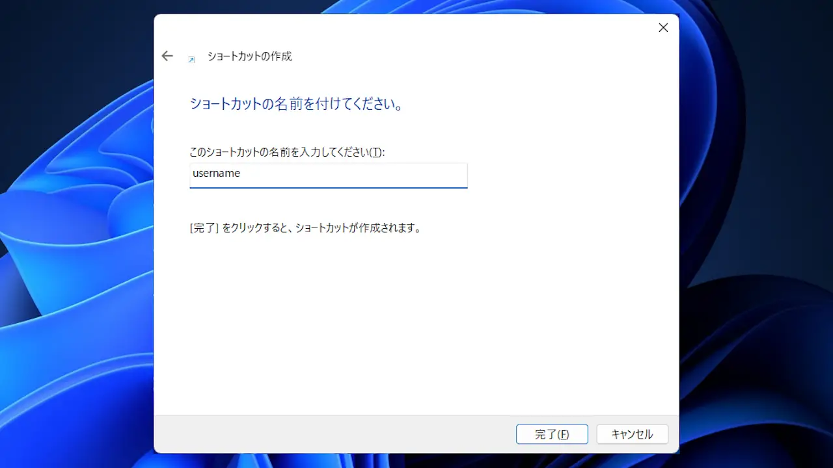Close the ショートカットの作成 dialog with X
The image size is (833, 468).
point(663,28)
